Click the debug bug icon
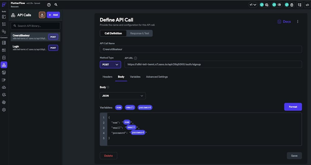The width and height of the screenshot is (311, 165). point(291,5)
